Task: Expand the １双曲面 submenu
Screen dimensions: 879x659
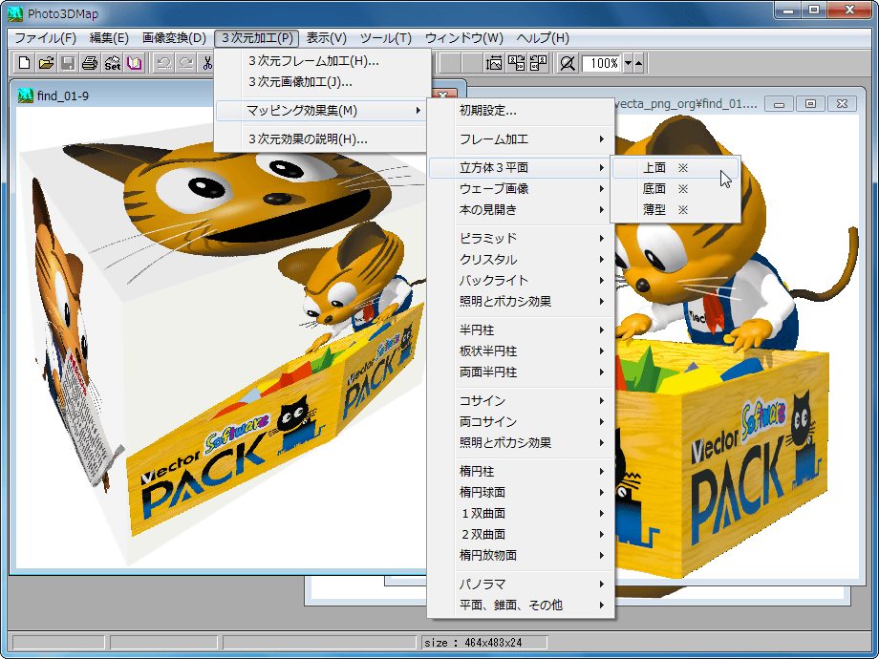Action: point(521,513)
